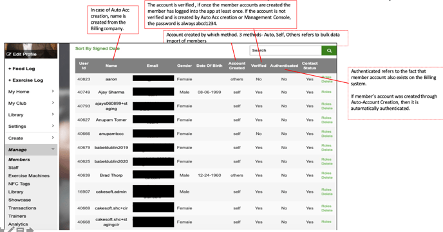
Task: Expand the My Home menu chevron
Action: (x=53, y=91)
